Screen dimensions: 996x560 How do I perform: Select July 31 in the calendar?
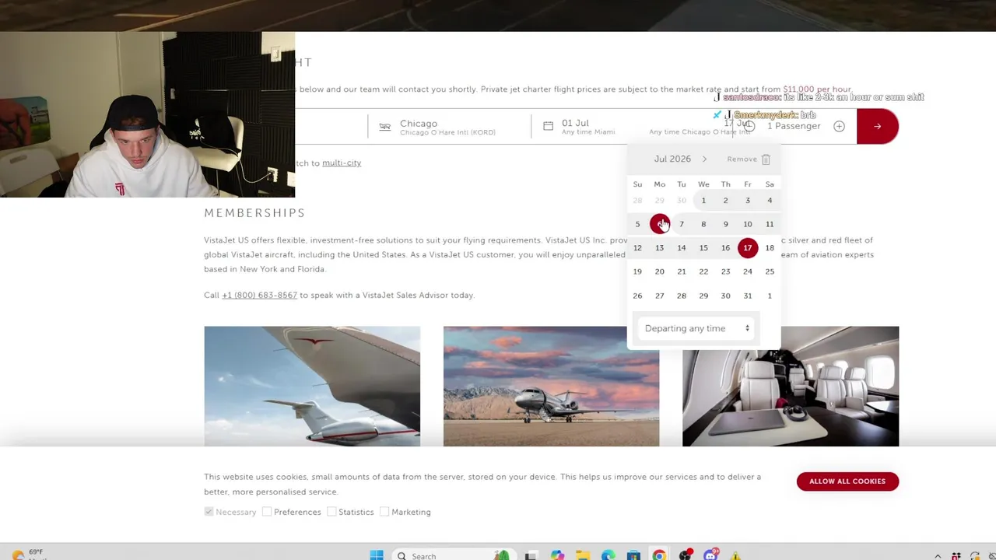click(x=747, y=296)
